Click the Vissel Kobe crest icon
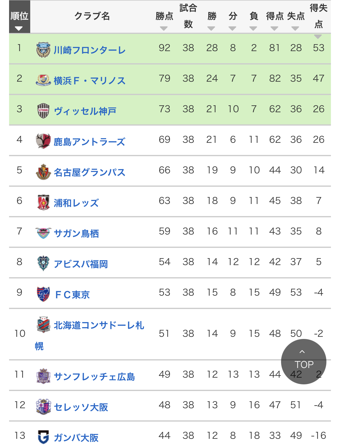The height and width of the screenshot is (447, 340). click(43, 111)
